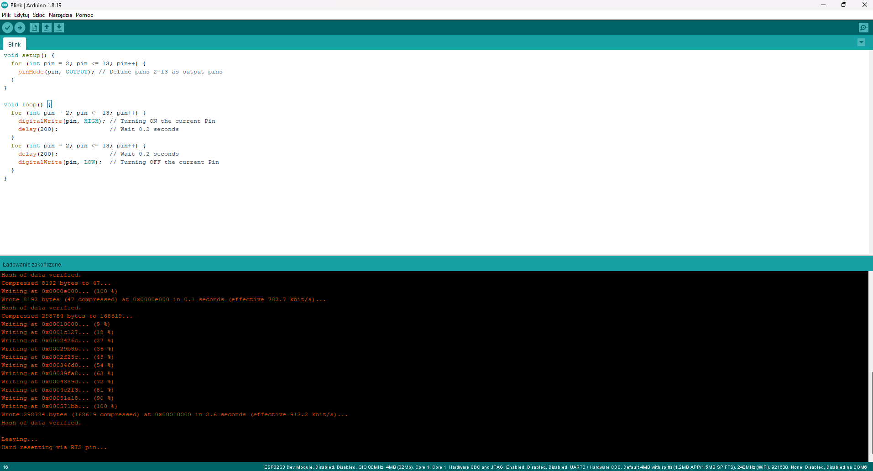Open the Szkic menu

pyautogui.click(x=39, y=15)
